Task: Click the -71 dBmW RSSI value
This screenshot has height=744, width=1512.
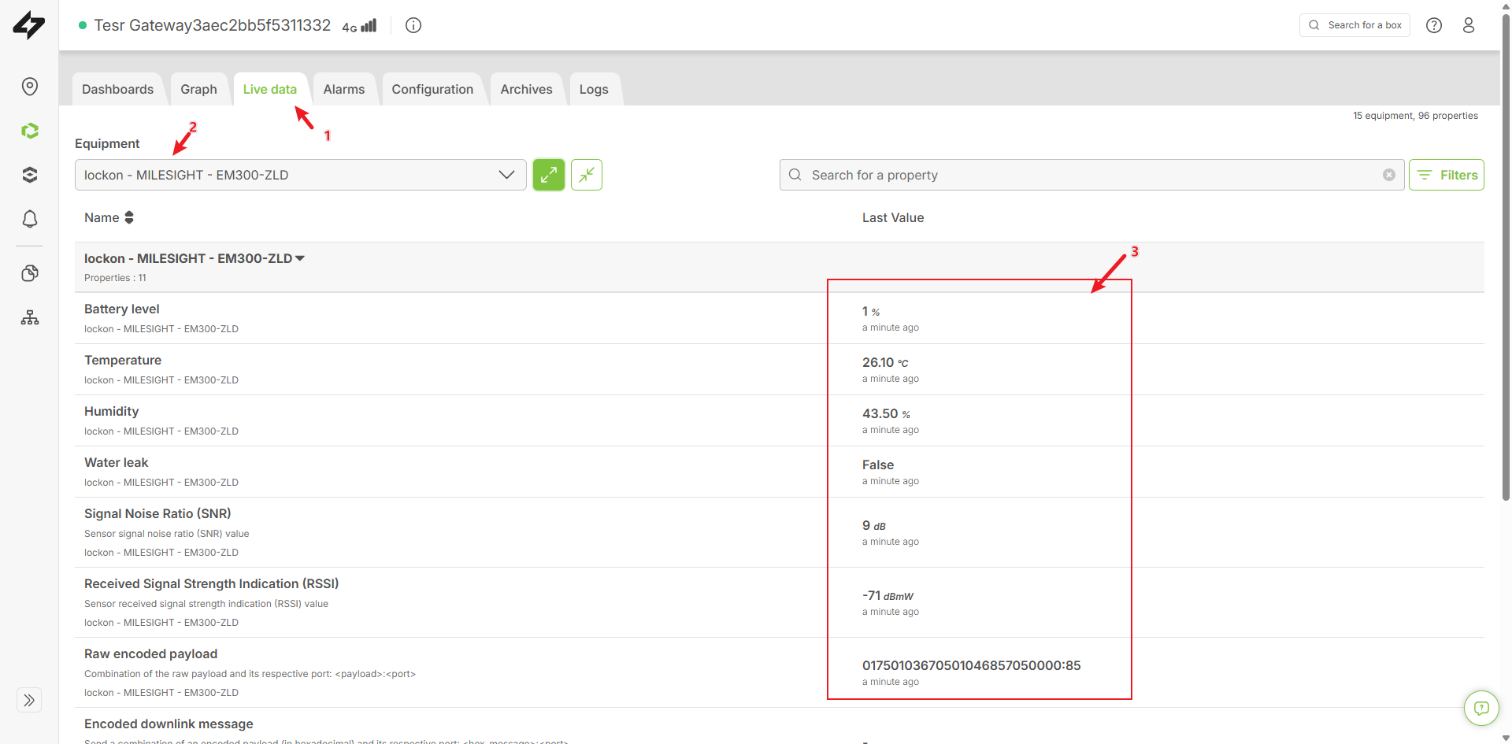Action: click(x=888, y=595)
